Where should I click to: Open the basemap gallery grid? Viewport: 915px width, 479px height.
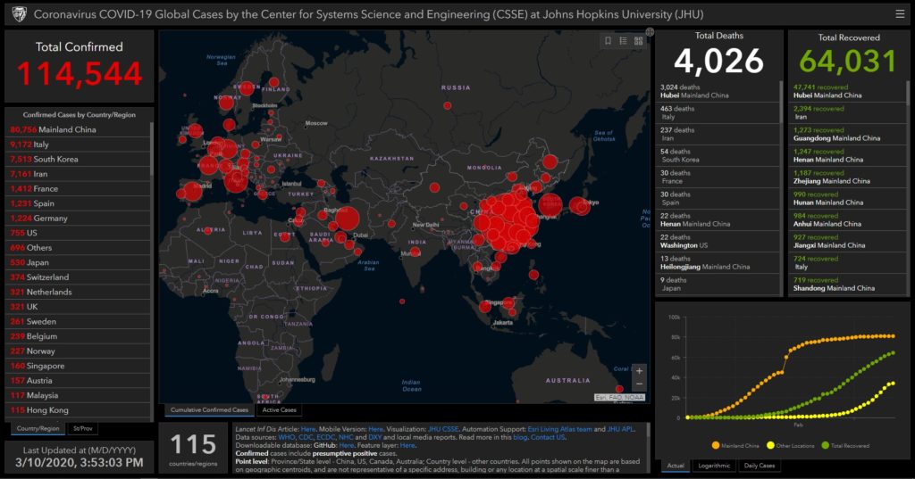(x=638, y=41)
